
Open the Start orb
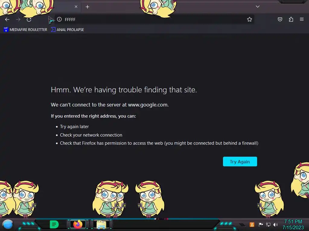click(x=8, y=224)
